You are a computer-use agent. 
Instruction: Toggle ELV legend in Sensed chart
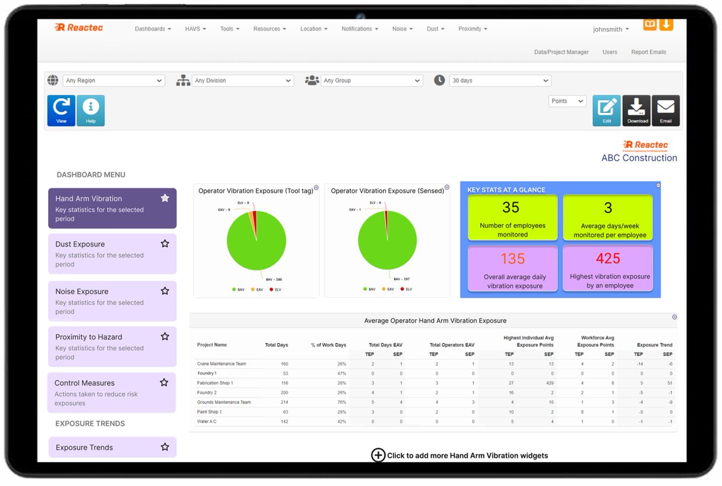pyautogui.click(x=406, y=289)
